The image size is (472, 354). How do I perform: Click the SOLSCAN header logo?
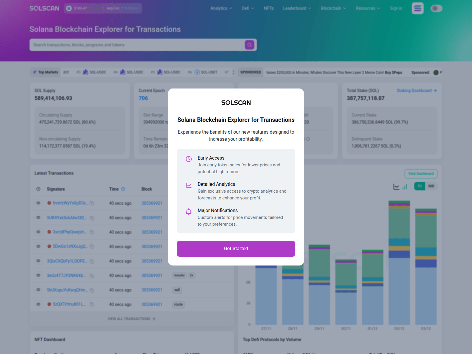[x=44, y=8]
